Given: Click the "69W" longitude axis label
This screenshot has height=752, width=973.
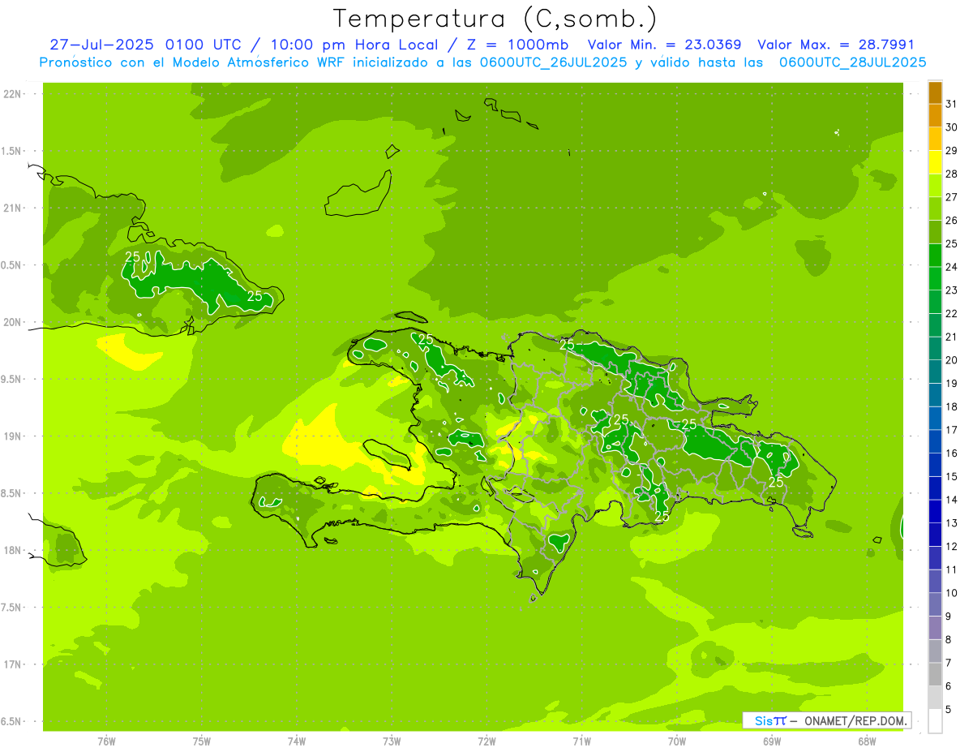Looking at the screenshot, I should pyautogui.click(x=772, y=741).
